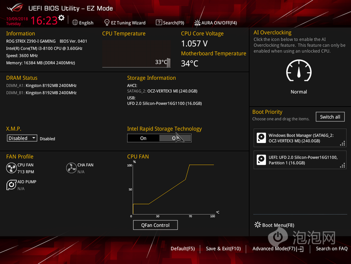The width and height of the screenshot is (351, 264).
Task: Click the 1.057 V core voltage value
Action: click(194, 43)
